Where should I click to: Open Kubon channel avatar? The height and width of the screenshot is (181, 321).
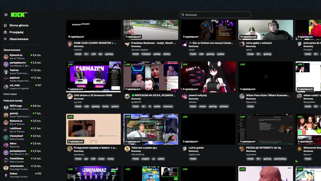click(x=6, y=175)
